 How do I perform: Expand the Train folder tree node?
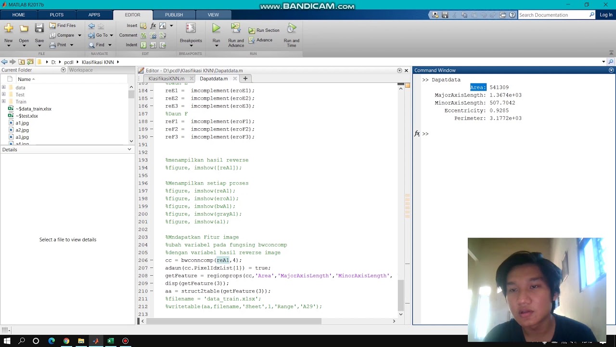click(4, 101)
